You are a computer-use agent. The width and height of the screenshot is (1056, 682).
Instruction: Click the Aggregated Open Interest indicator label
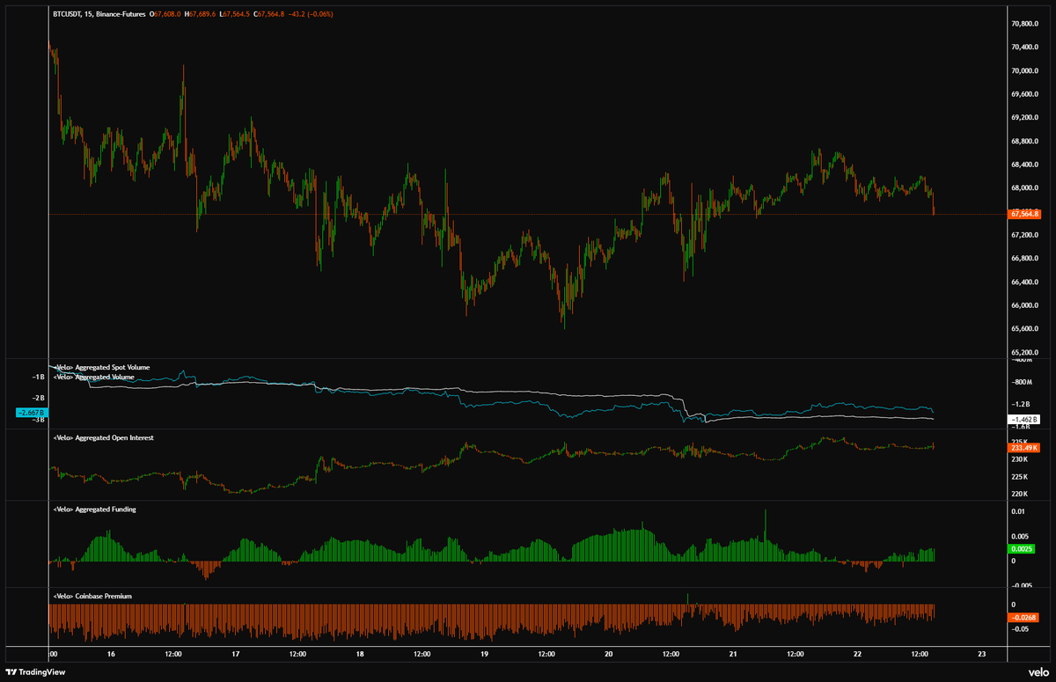point(104,437)
